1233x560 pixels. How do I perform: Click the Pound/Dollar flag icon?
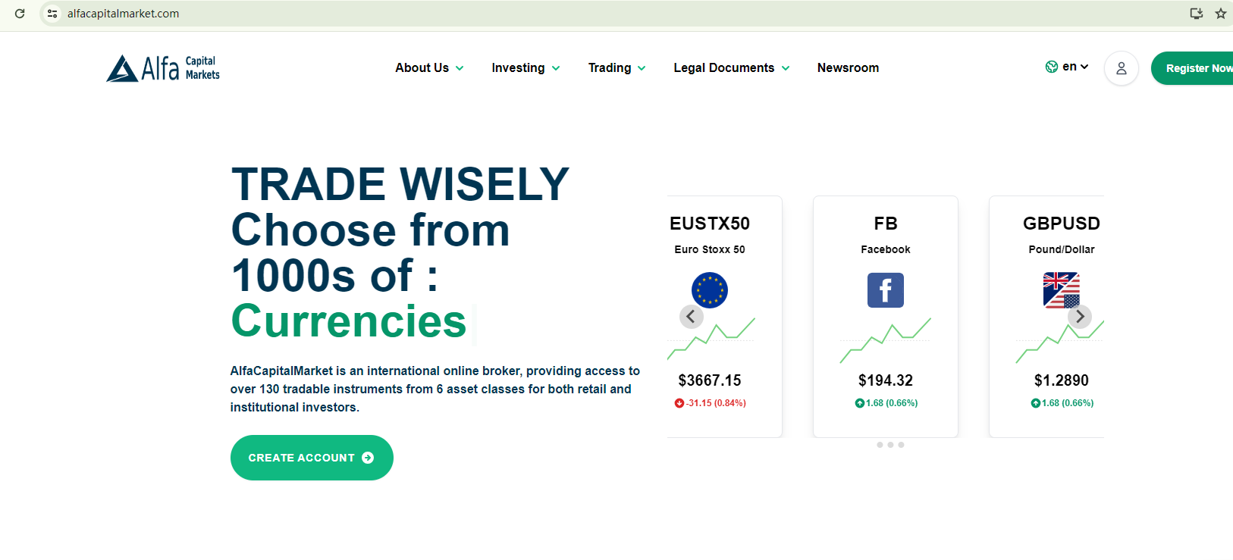(1061, 289)
